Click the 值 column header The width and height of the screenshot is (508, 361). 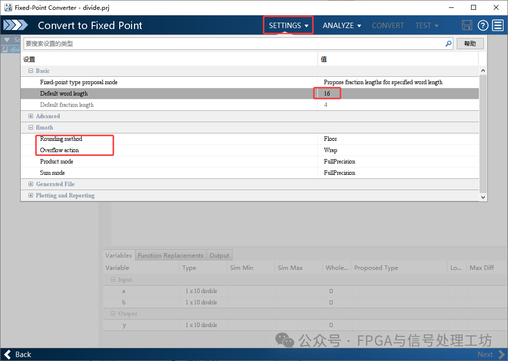398,59
